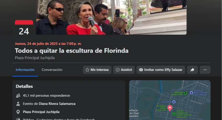Select the Información tab
Screen dimensions: 222x120
[25, 70]
